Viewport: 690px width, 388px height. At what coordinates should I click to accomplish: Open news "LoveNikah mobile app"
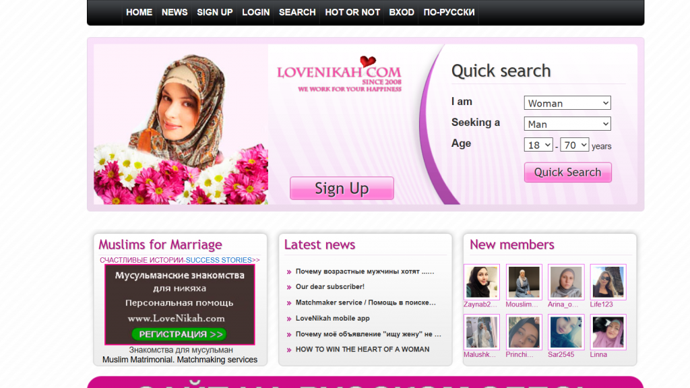(x=333, y=318)
